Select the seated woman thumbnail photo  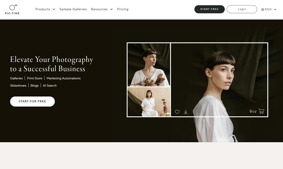pyautogui.click(x=148, y=102)
